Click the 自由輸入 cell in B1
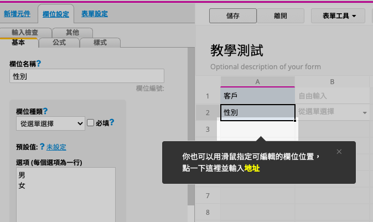The height and width of the screenshot is (222, 373). (332, 96)
